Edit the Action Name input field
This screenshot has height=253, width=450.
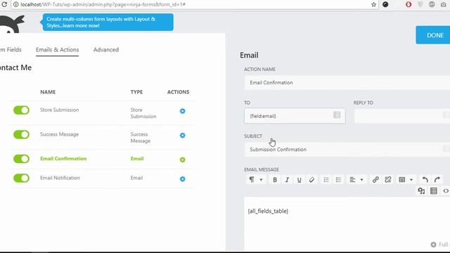(x=347, y=83)
